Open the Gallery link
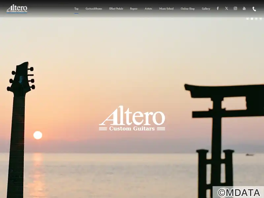This screenshot has height=198, width=264. click(x=206, y=9)
